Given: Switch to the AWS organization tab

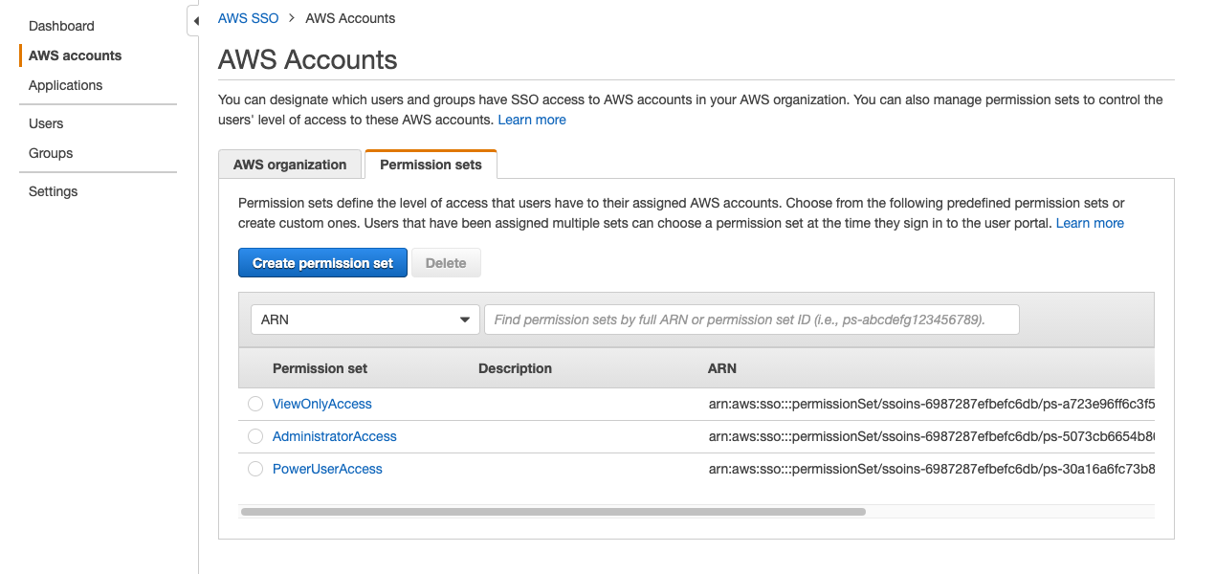Looking at the screenshot, I should (290, 164).
